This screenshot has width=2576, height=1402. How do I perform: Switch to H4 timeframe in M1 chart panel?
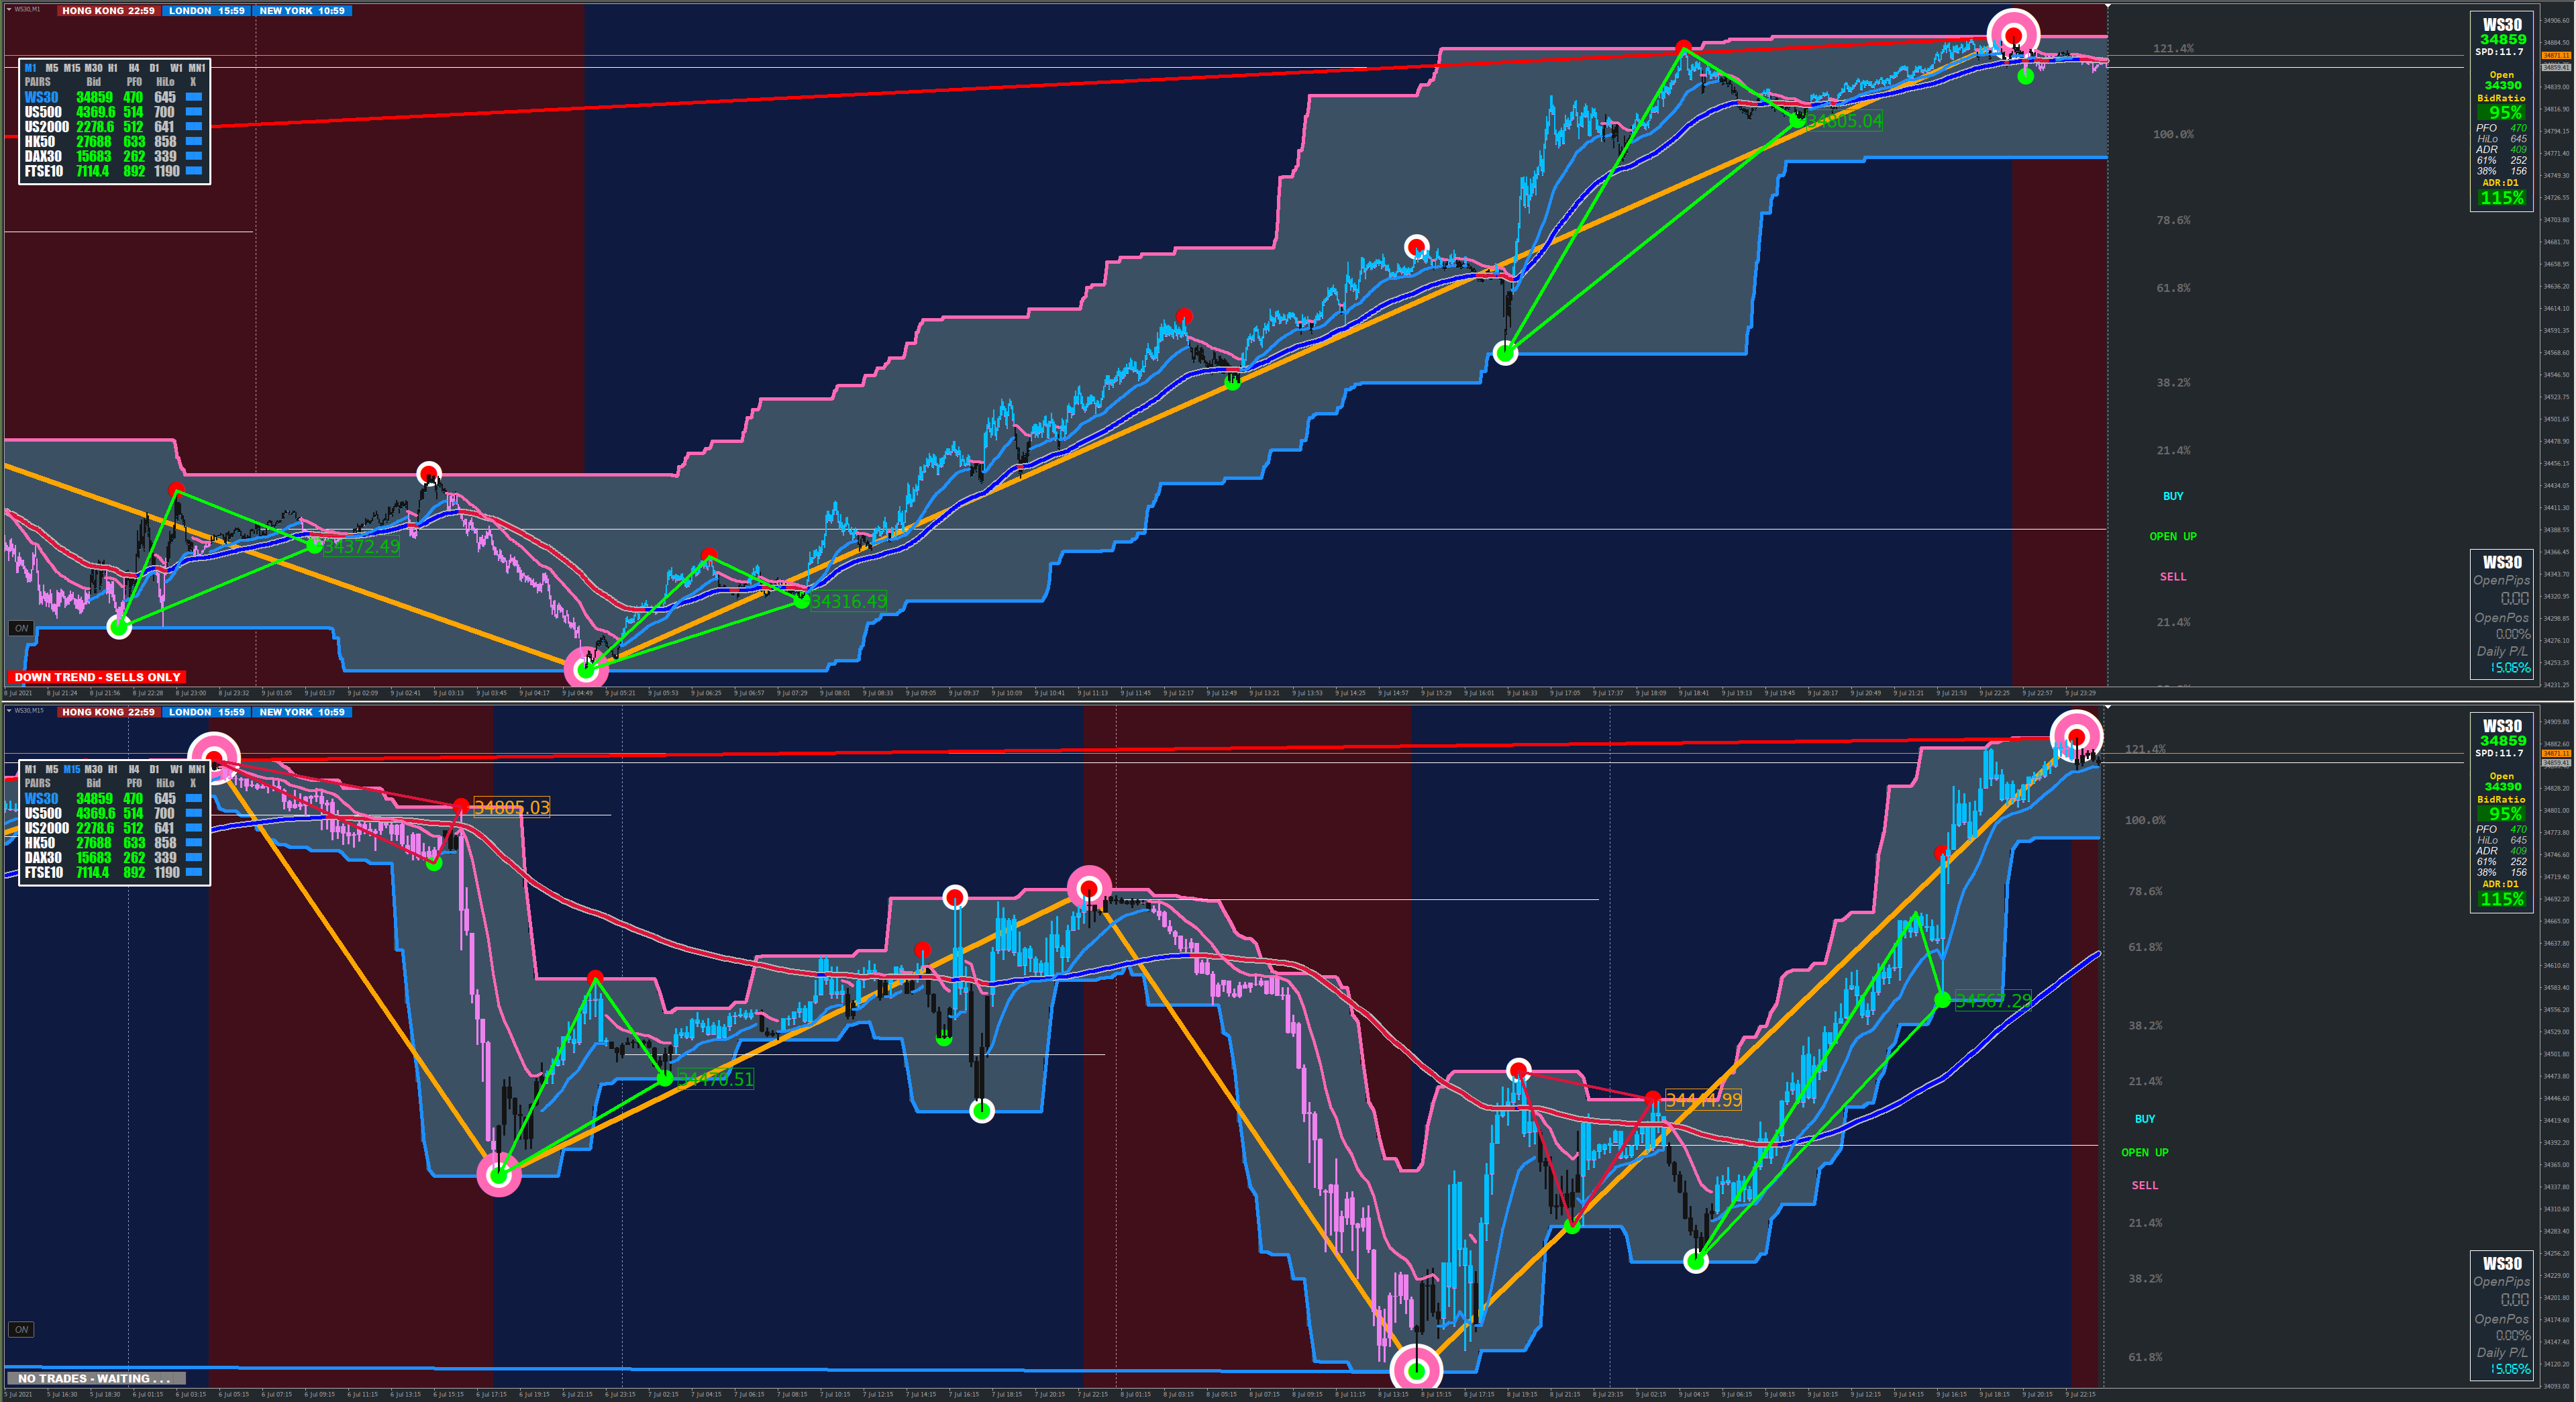pyautogui.click(x=133, y=68)
